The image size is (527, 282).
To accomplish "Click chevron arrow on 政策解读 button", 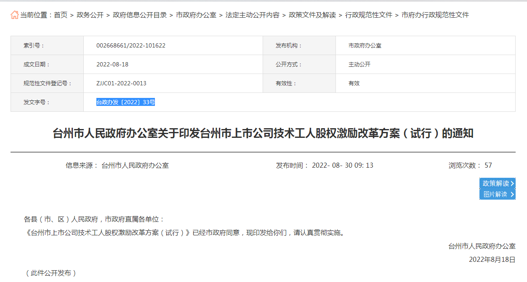I will 512,183.
